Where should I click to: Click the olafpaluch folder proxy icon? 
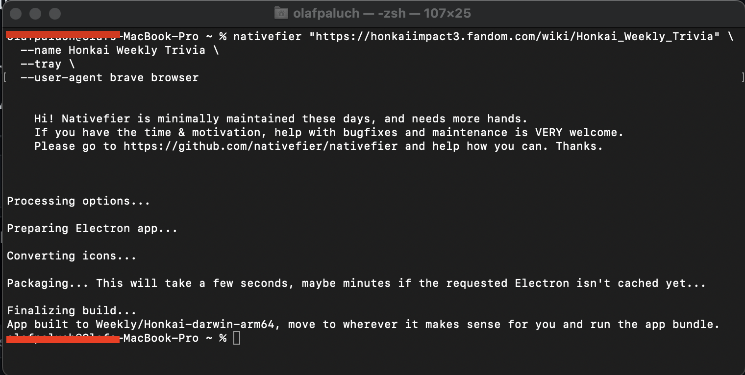282,13
